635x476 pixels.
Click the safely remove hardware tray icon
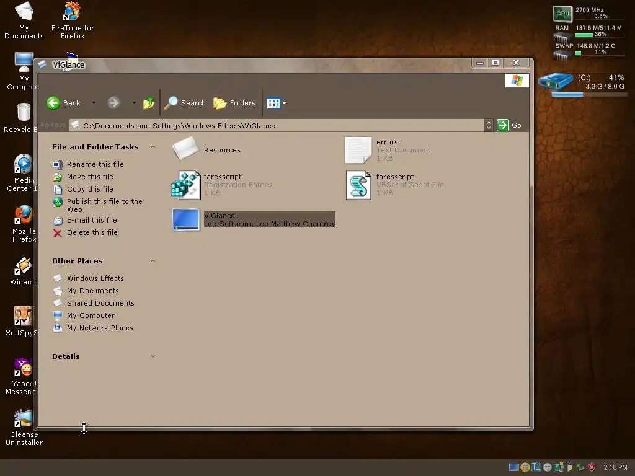pos(580,467)
